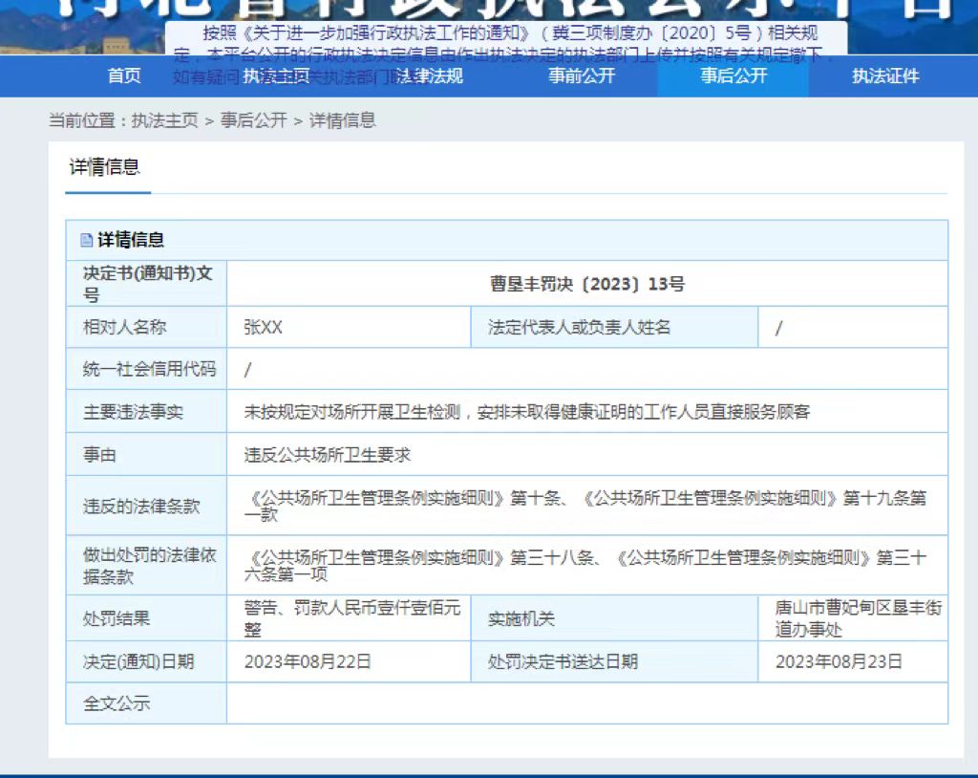The image size is (978, 778).
Task: Click the 实施机关 label cell
Action: tap(614, 618)
